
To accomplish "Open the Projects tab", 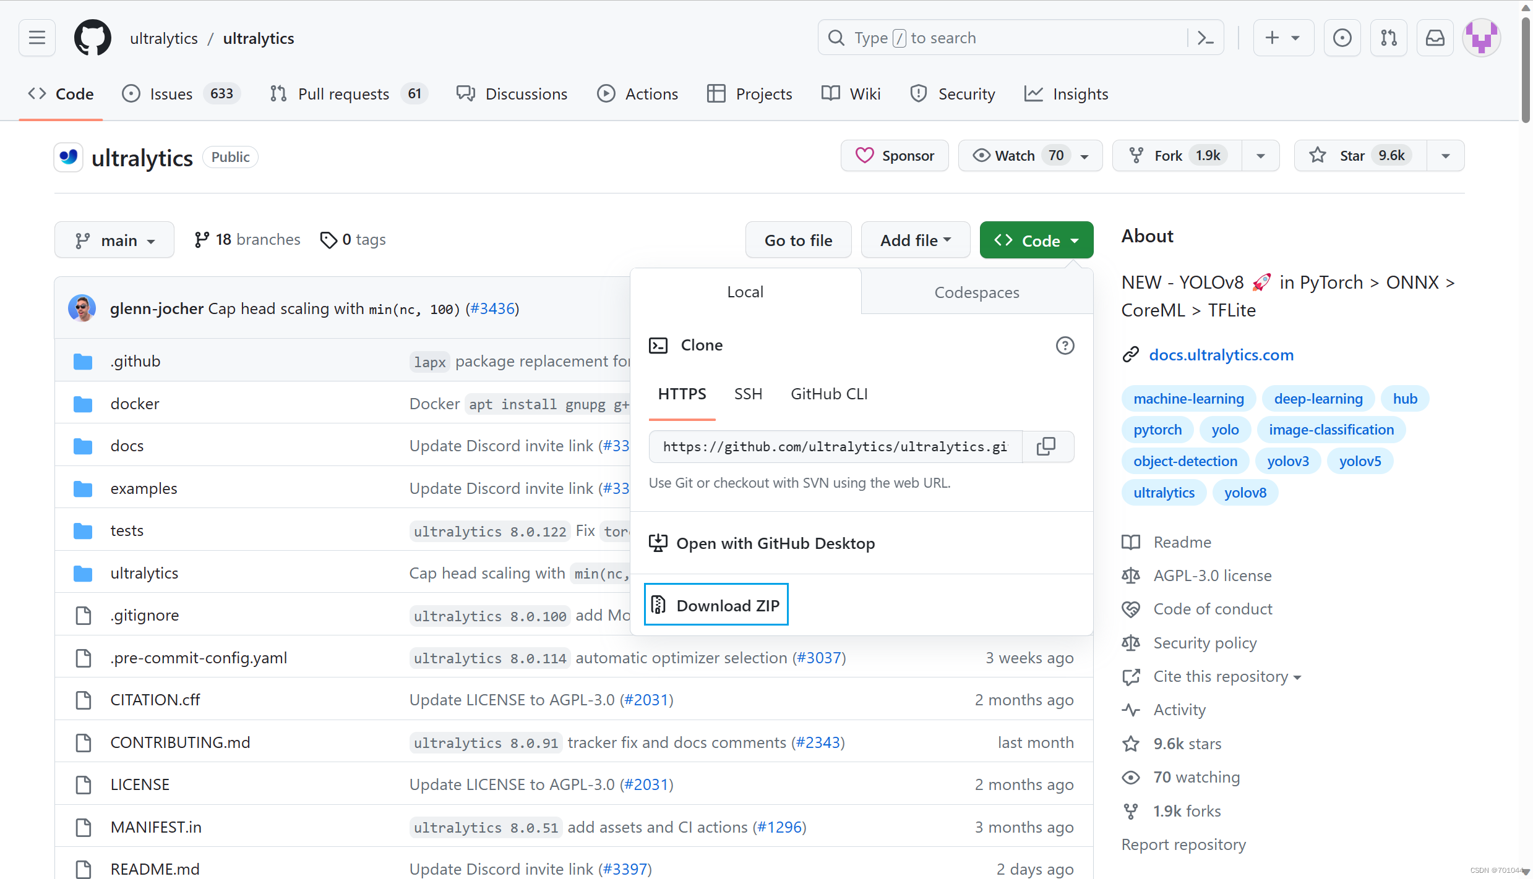I will point(749,93).
